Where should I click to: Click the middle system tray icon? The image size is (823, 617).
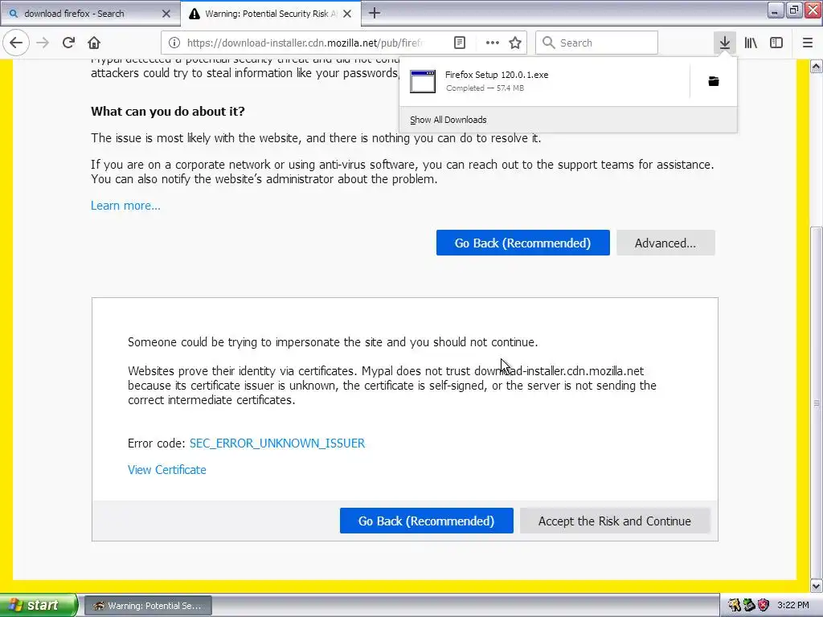(749, 606)
